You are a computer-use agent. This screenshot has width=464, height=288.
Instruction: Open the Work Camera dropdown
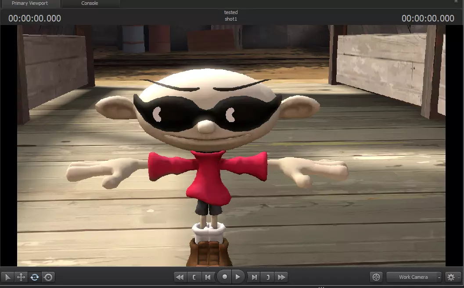[414, 277]
